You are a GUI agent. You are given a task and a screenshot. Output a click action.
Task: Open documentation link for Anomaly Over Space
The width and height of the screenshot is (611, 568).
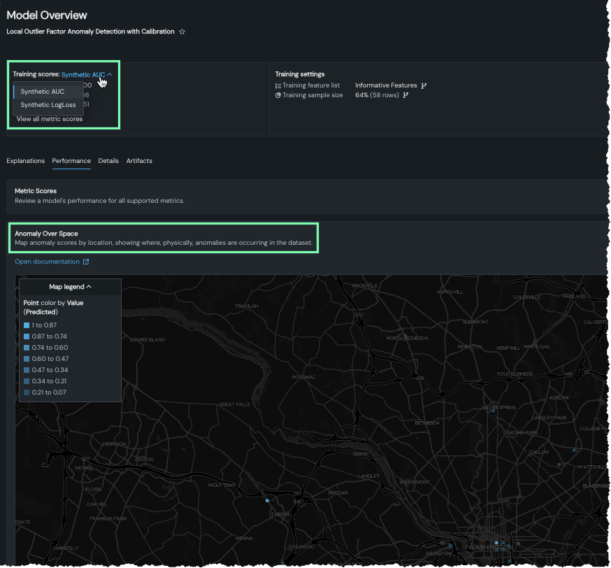click(47, 262)
